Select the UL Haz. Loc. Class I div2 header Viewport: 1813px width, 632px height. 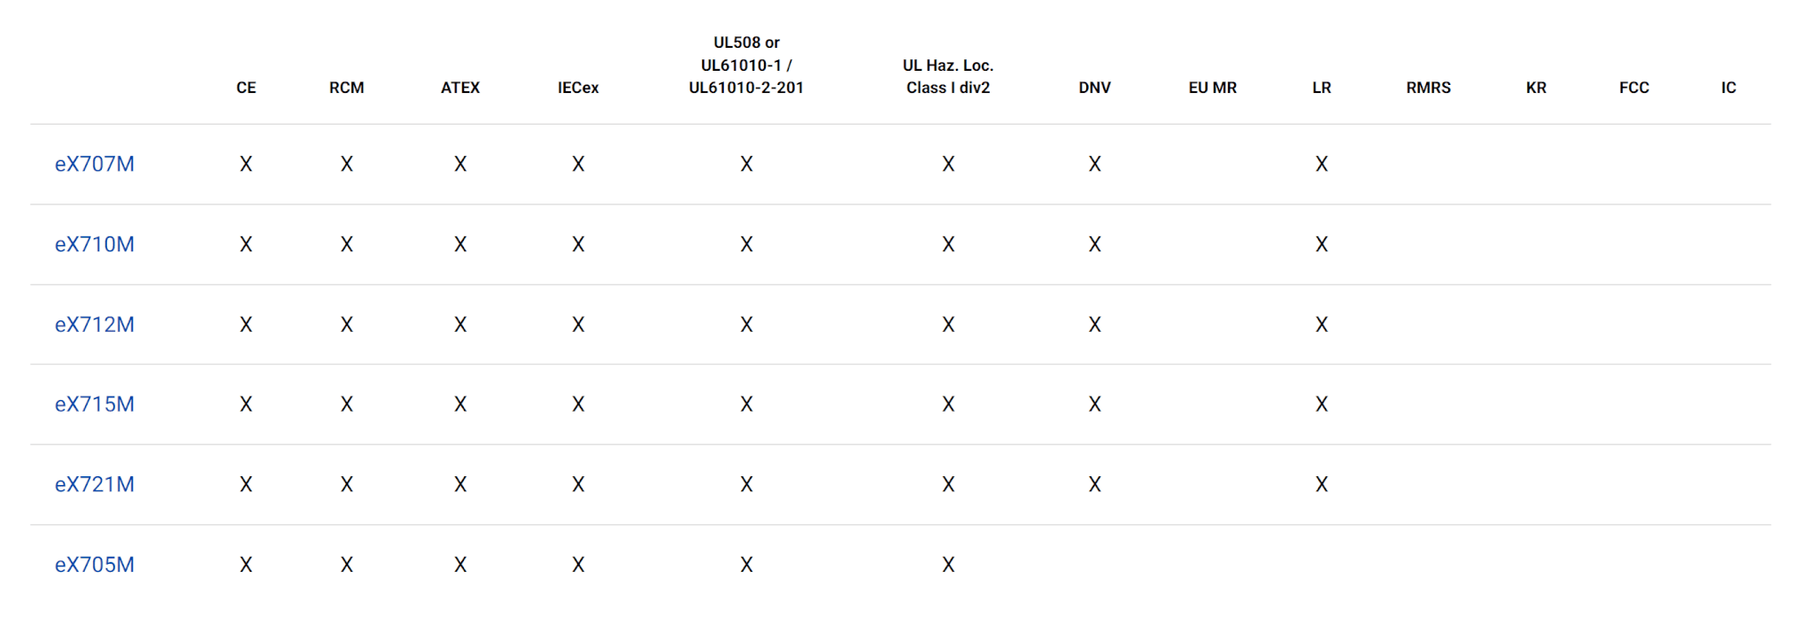pyautogui.click(x=948, y=77)
